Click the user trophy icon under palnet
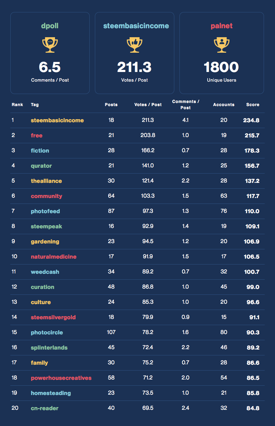 tap(222, 45)
